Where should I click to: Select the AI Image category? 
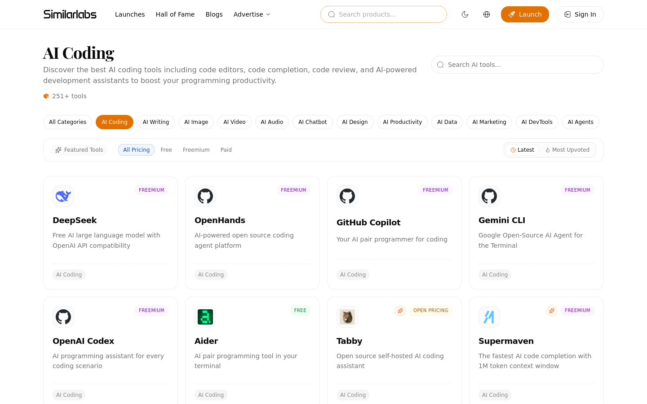pyautogui.click(x=196, y=122)
